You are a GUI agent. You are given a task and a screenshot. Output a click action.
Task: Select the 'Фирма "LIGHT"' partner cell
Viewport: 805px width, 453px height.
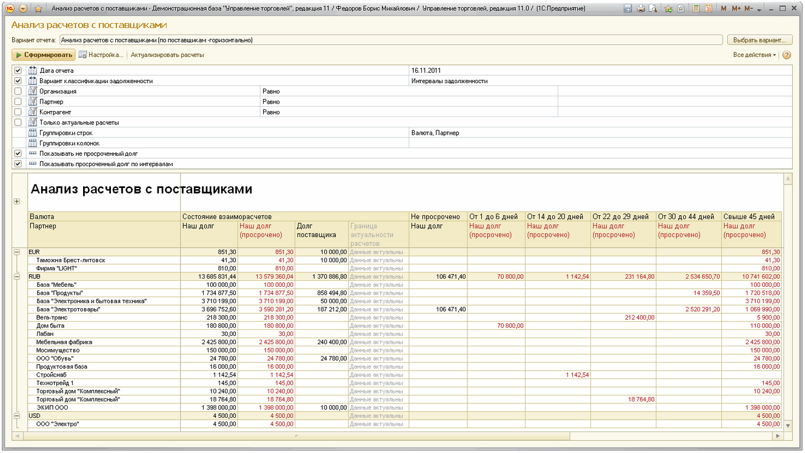pyautogui.click(x=105, y=268)
